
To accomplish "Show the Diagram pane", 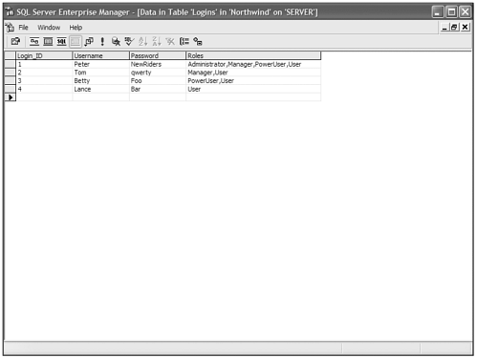I will (34, 41).
